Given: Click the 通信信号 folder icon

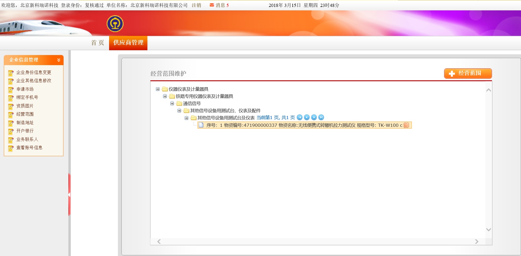Looking at the screenshot, I should pos(179,103).
